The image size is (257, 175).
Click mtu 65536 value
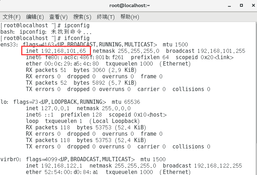click(126, 102)
